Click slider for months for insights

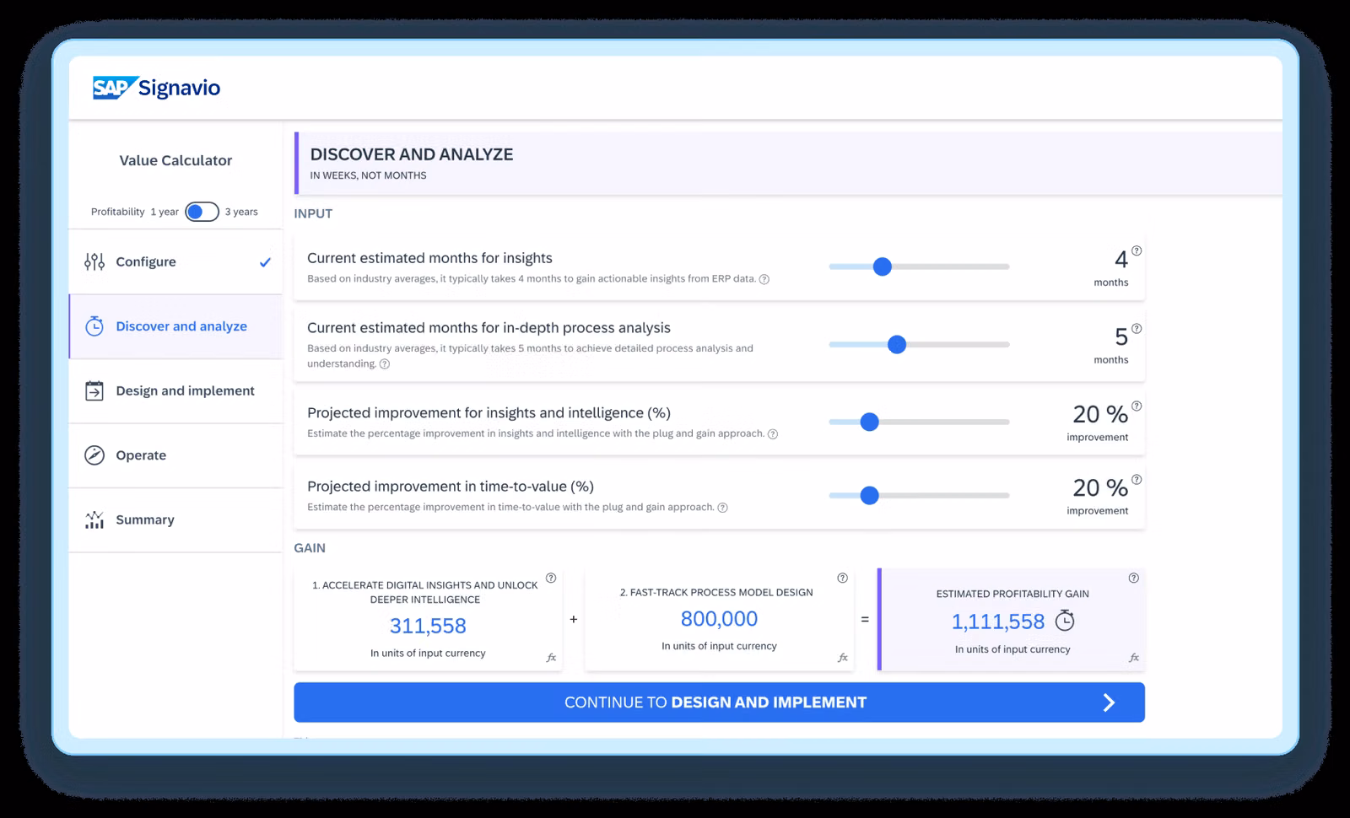[x=883, y=266]
